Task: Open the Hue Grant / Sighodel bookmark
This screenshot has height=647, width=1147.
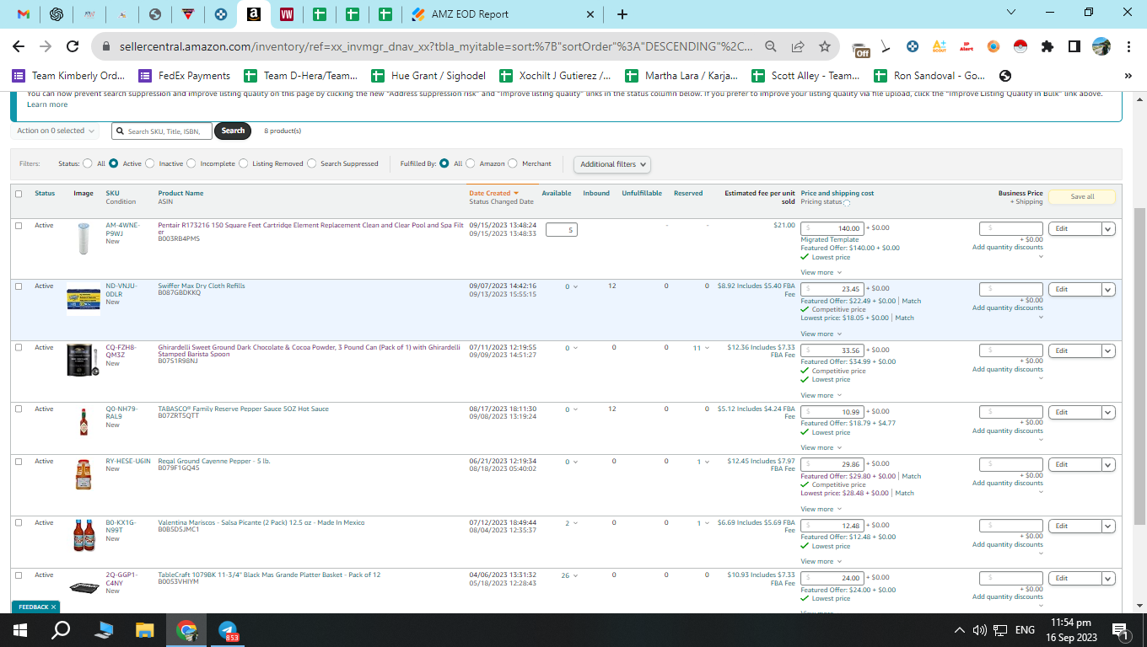Action: pos(428,76)
